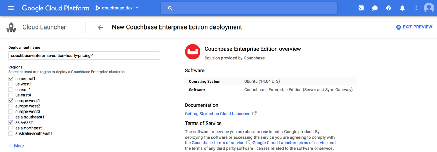The image size is (437, 152).
Task: Open Getting Started on Cloud Launcher link
Action: [x=217, y=114]
